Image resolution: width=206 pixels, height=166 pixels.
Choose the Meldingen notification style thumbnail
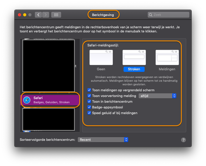pyautogui.click(x=167, y=58)
